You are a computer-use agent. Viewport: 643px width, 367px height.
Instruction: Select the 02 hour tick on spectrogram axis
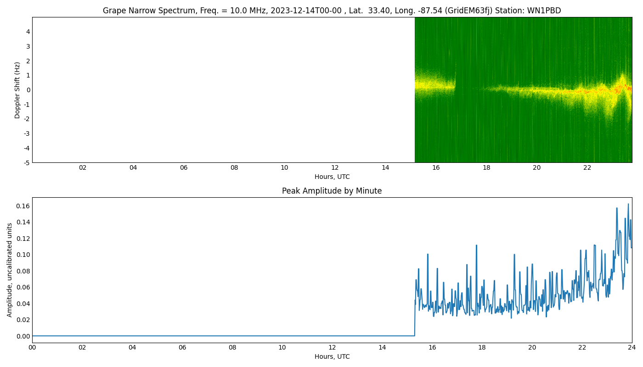coord(83,167)
